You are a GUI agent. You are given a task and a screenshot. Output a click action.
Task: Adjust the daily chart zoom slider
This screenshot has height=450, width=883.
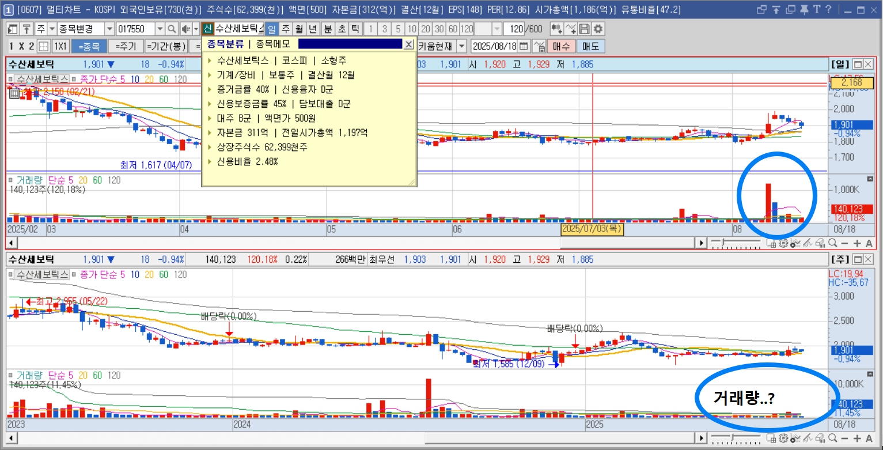point(723,242)
